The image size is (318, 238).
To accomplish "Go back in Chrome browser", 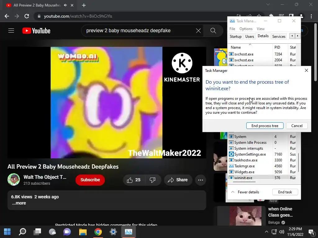I will point(7,16).
